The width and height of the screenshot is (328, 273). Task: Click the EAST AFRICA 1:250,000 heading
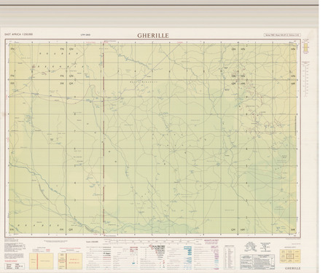[x=19, y=34]
